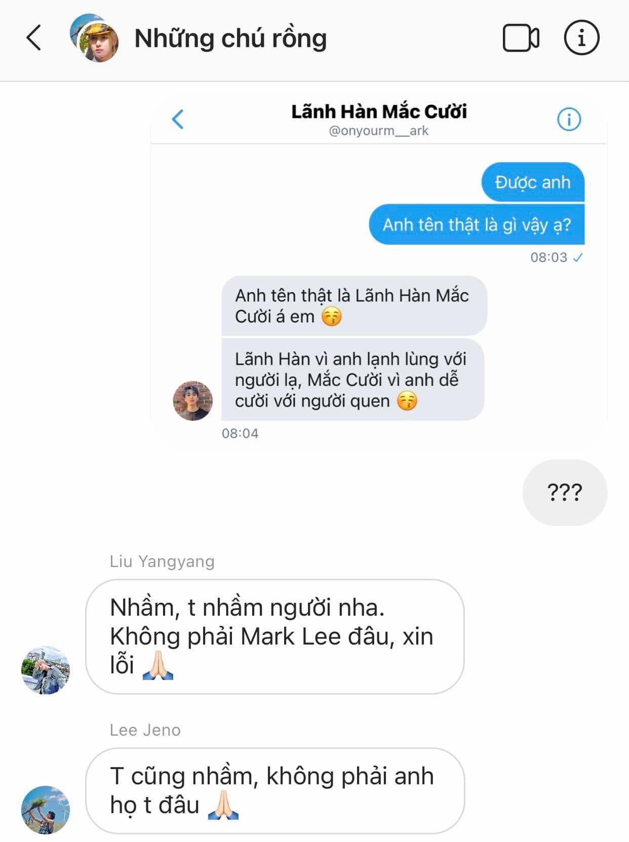Tap Liu Yangyang's 'Nhầm, t nhầm người' message
The height and width of the screenshot is (842, 629).
coord(275,636)
